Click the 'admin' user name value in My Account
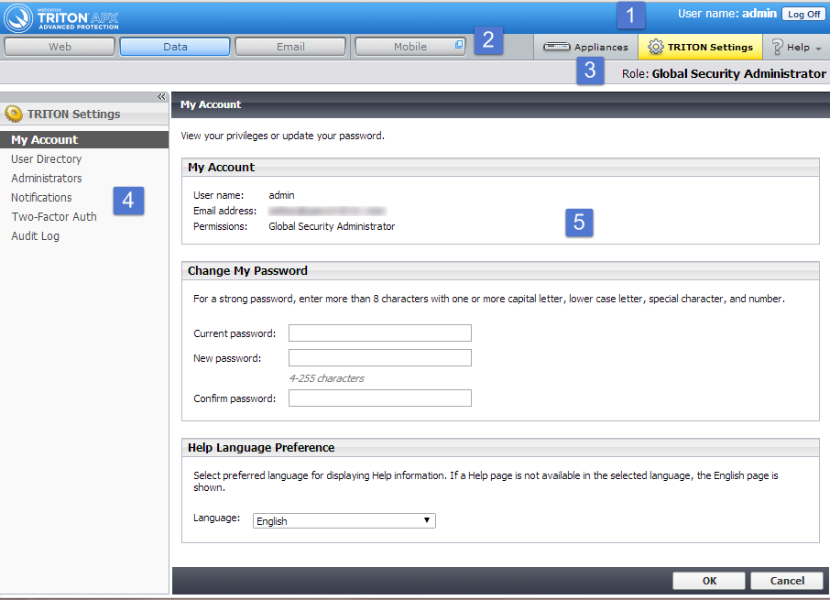The height and width of the screenshot is (600, 830). point(281,195)
